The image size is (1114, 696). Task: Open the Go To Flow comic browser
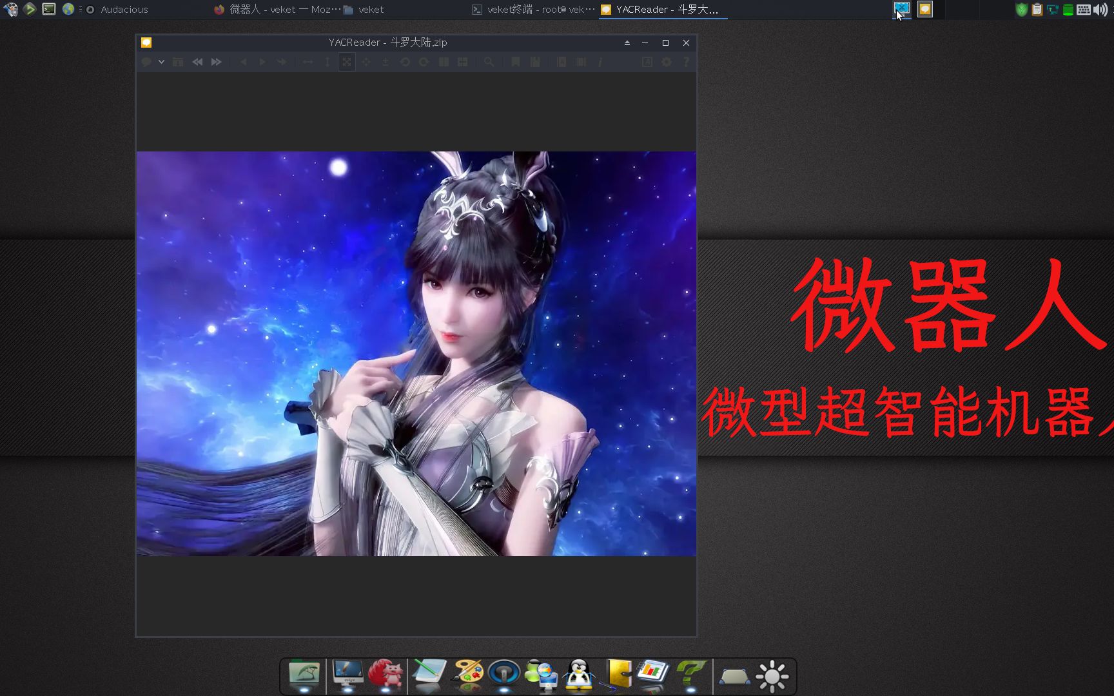click(178, 62)
